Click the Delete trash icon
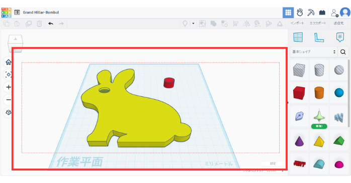 coord(39,24)
